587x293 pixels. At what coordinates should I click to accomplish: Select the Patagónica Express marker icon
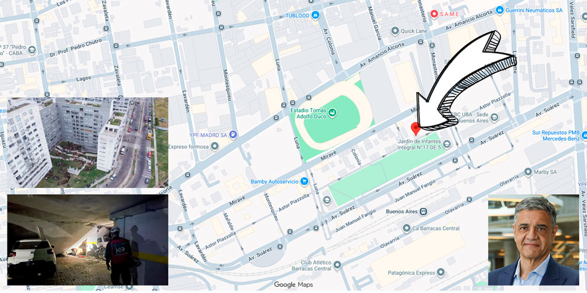441,272
